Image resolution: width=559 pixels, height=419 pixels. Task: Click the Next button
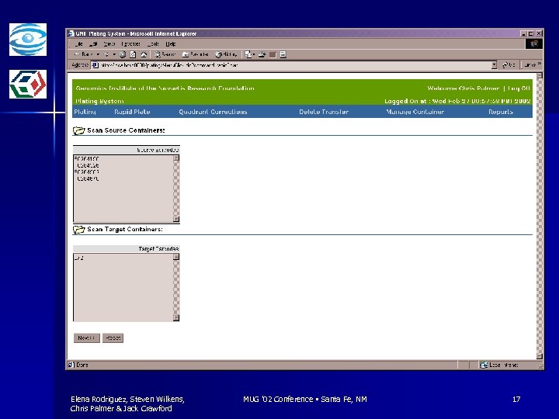(x=87, y=338)
